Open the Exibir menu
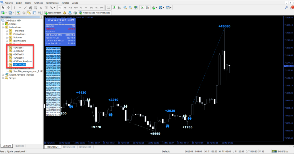The width and height of the screenshot is (294, 154). pyautogui.click(x=19, y=3)
